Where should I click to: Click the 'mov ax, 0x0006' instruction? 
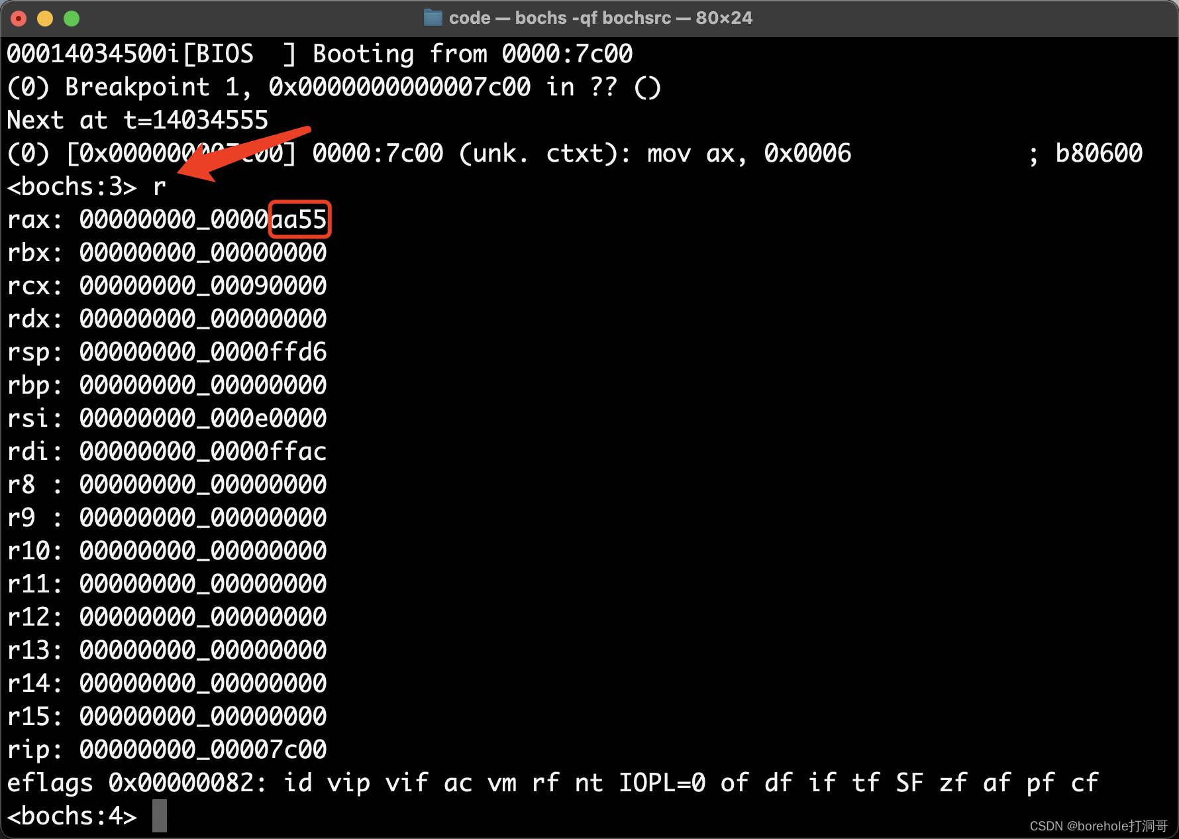[x=748, y=154]
